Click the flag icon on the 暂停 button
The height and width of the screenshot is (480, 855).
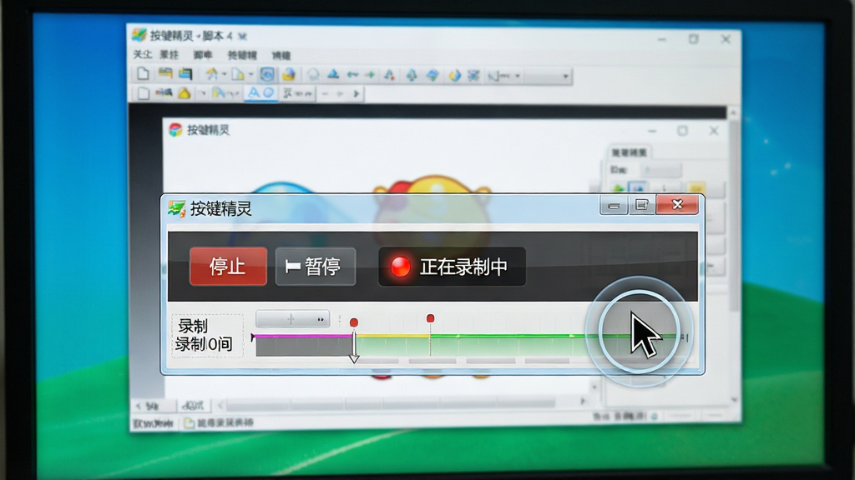click(293, 267)
